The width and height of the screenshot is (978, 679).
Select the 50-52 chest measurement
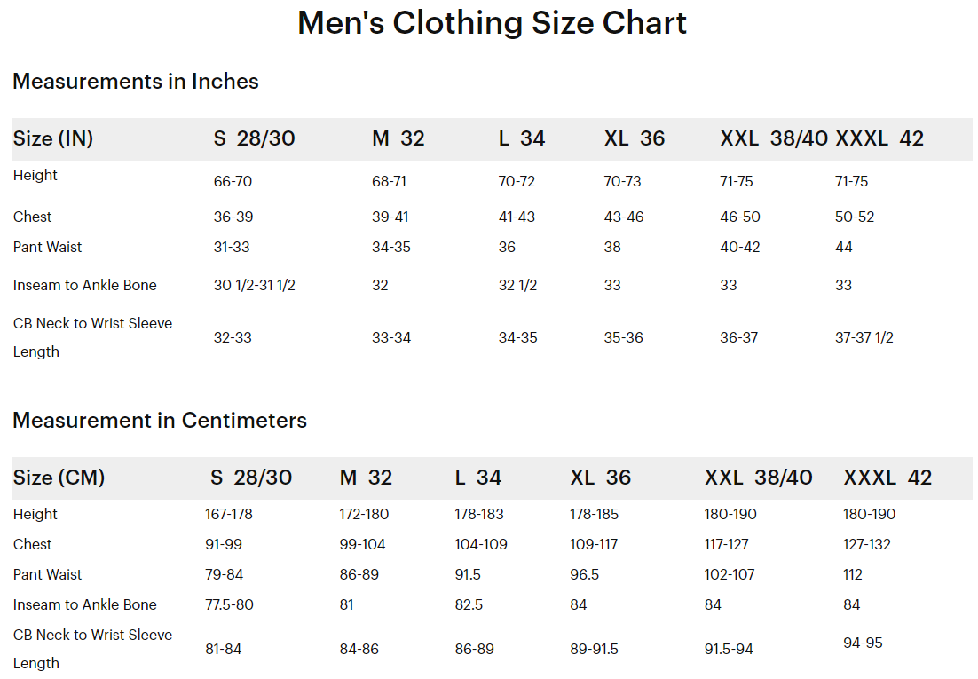click(x=855, y=217)
